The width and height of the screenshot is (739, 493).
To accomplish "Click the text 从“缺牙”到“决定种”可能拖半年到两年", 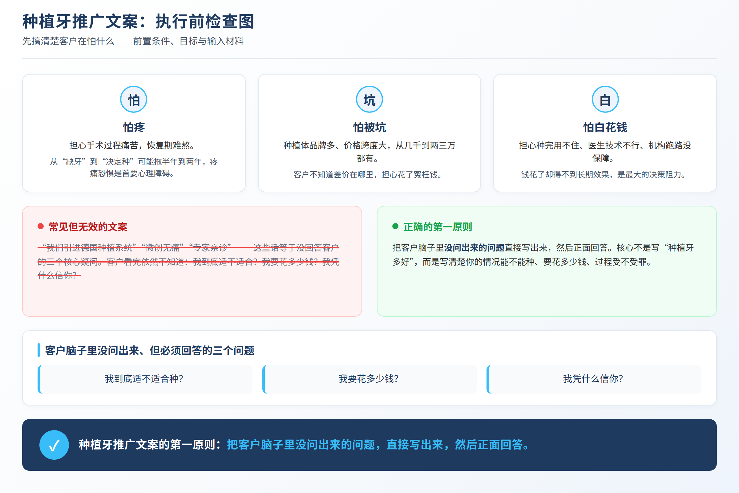I will tap(126, 161).
